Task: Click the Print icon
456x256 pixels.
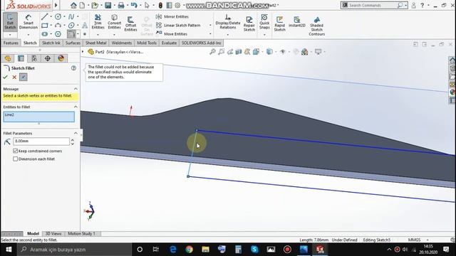Action: (121, 5)
